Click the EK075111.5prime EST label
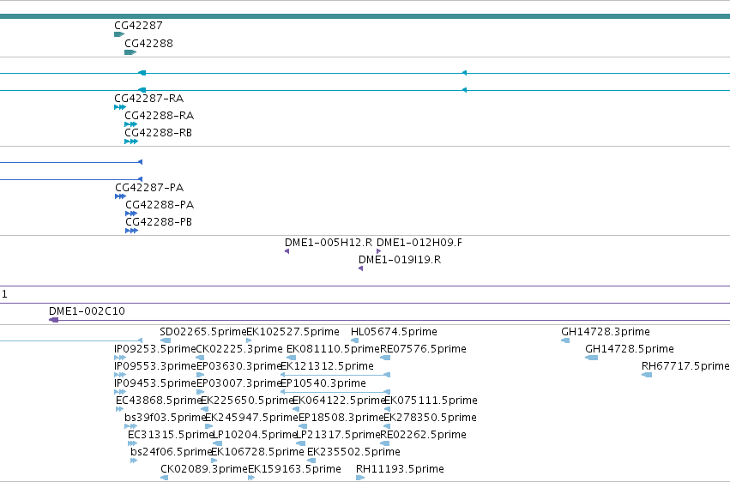The width and height of the screenshot is (730, 482). 431,401
